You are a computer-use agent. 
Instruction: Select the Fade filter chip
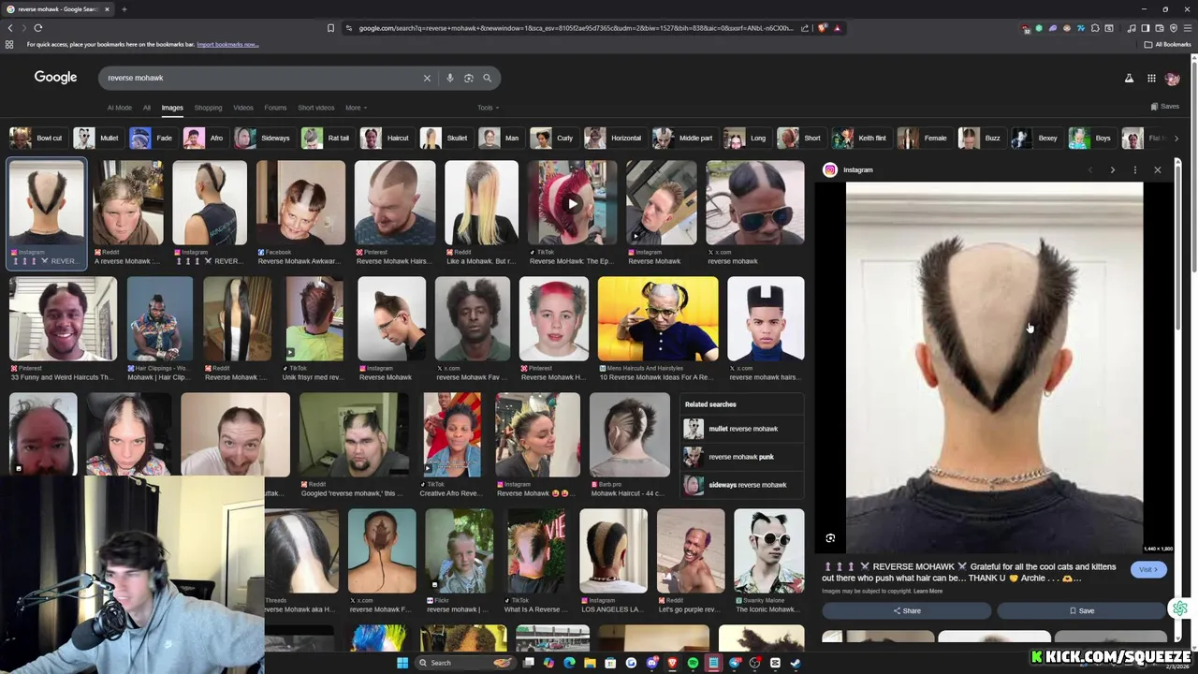click(153, 139)
